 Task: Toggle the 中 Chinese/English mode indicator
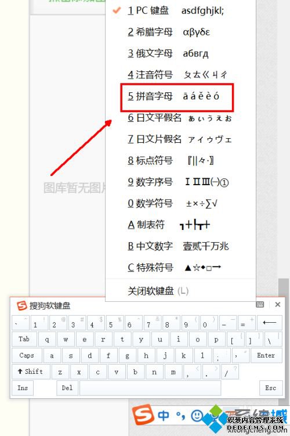[x=164, y=416]
